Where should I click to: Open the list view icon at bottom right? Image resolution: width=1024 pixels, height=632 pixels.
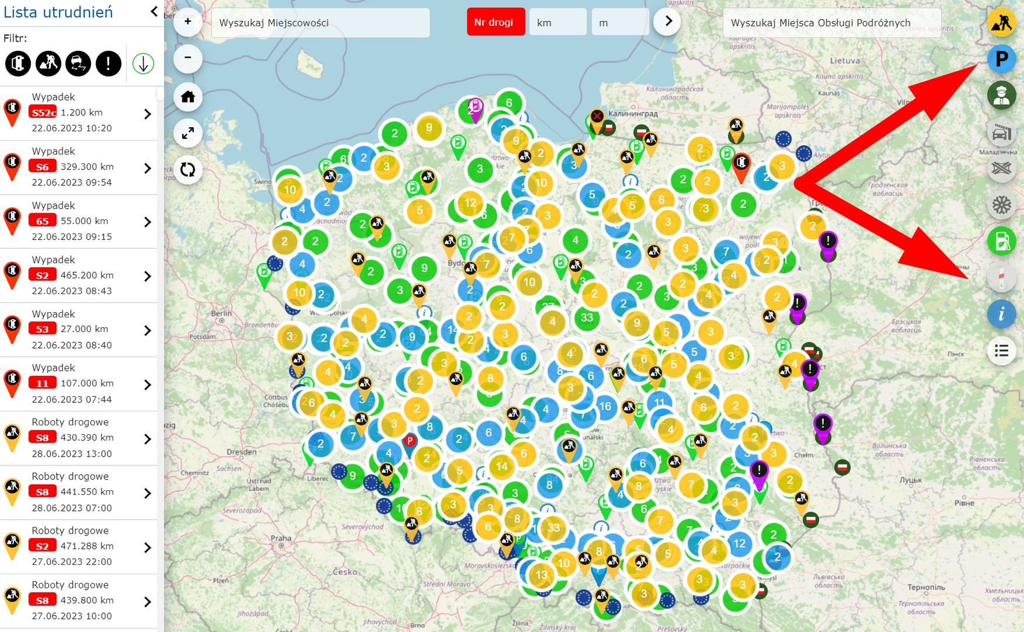coord(1002,351)
